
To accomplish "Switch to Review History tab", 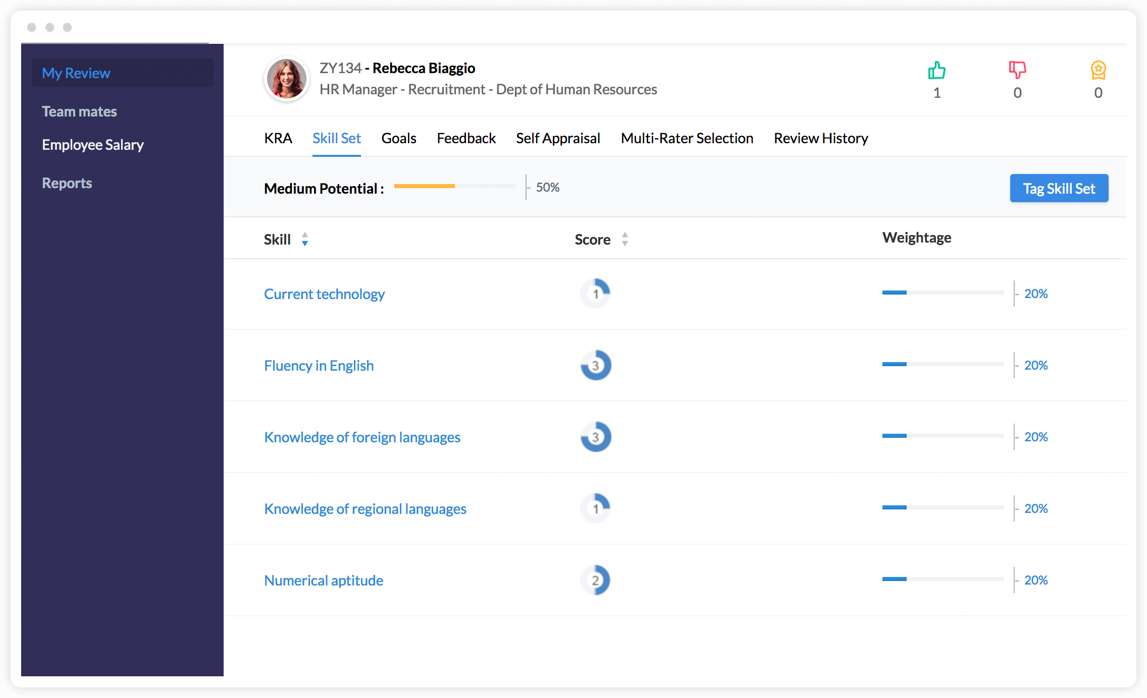I will pyautogui.click(x=820, y=138).
